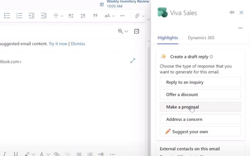Image resolution: width=250 pixels, height=156 pixels.
Task: Expand the email to full window
Action: [132, 60]
